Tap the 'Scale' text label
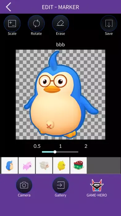This screenshot has width=121, height=216. coord(12,34)
